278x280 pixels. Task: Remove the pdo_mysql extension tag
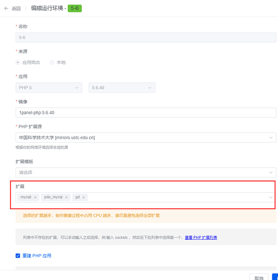66,197
